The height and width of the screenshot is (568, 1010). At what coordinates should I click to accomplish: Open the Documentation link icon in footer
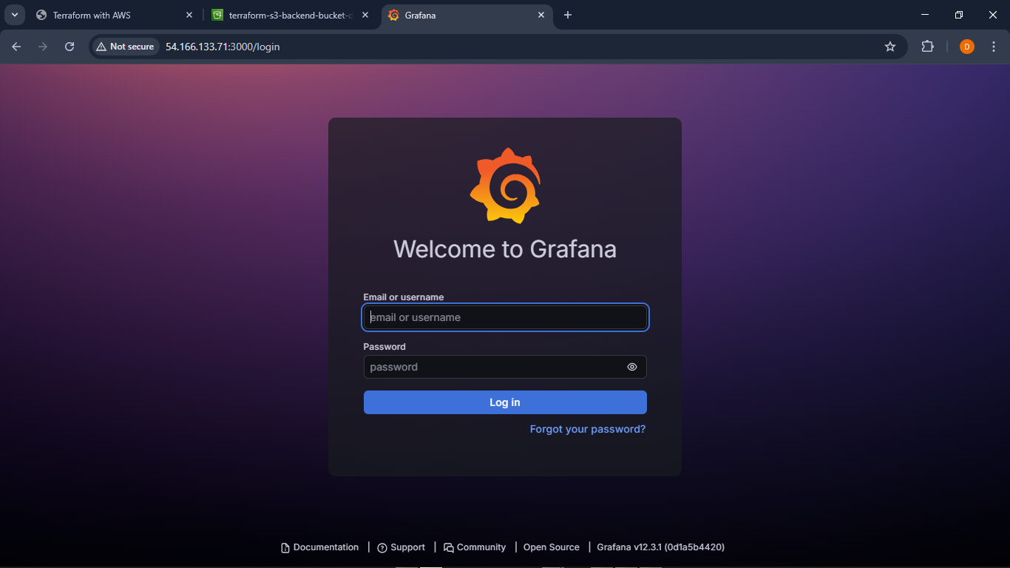(284, 547)
